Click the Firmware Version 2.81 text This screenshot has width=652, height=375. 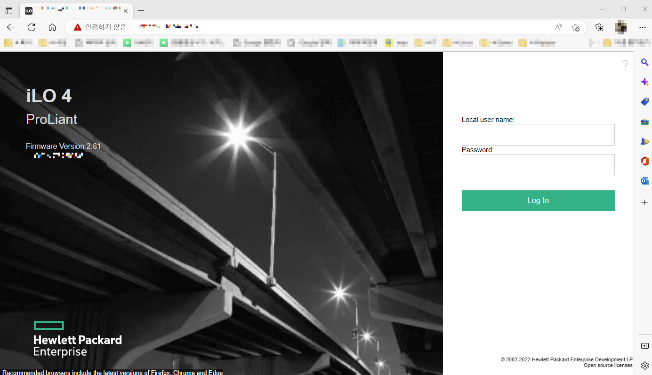(x=63, y=147)
